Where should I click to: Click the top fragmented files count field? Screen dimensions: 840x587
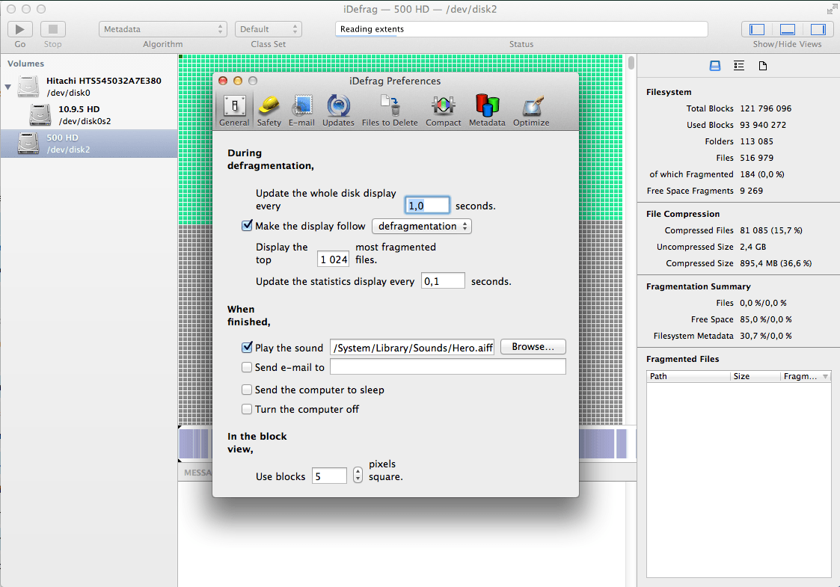point(333,259)
